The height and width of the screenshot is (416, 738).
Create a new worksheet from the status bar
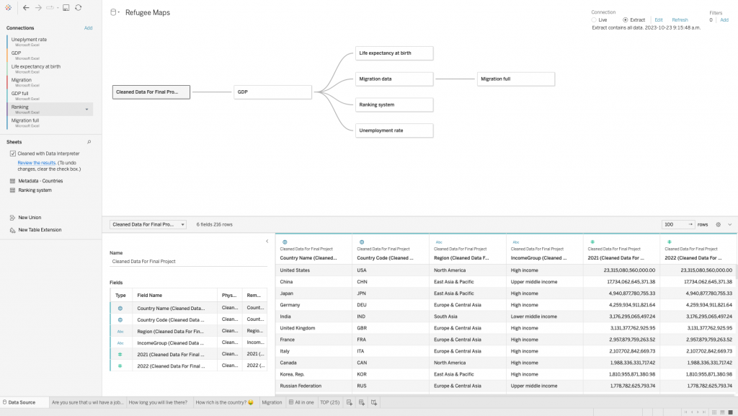(350, 403)
